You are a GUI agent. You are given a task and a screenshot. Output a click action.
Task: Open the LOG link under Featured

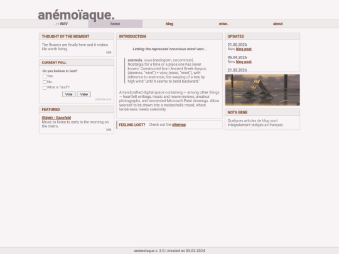point(109,130)
